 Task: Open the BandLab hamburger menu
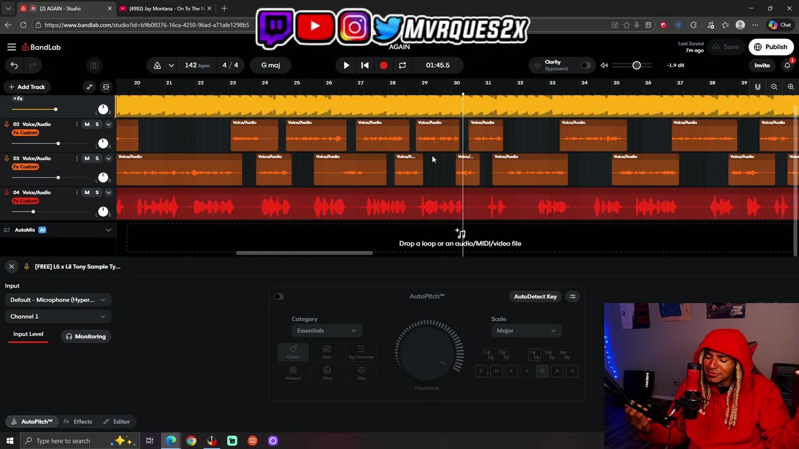(11, 47)
